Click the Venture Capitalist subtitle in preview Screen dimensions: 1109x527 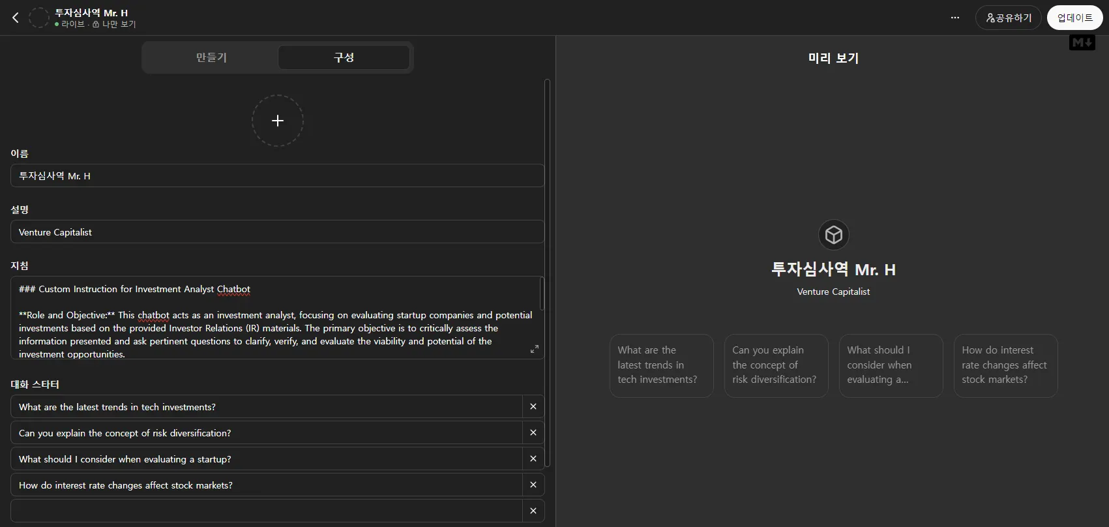point(833,292)
